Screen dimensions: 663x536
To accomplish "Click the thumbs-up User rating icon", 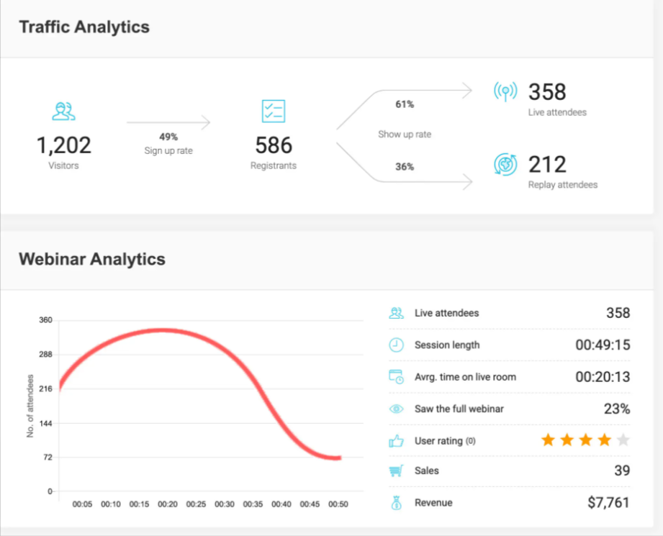I will tap(396, 441).
